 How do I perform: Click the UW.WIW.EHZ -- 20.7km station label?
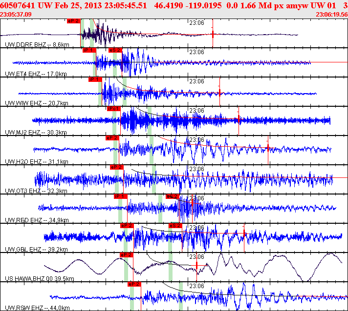click(36, 103)
